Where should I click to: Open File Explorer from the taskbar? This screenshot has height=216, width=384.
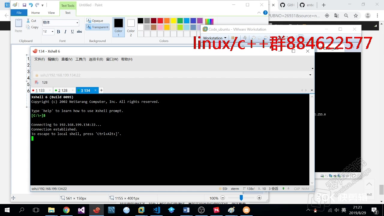coord(51,210)
